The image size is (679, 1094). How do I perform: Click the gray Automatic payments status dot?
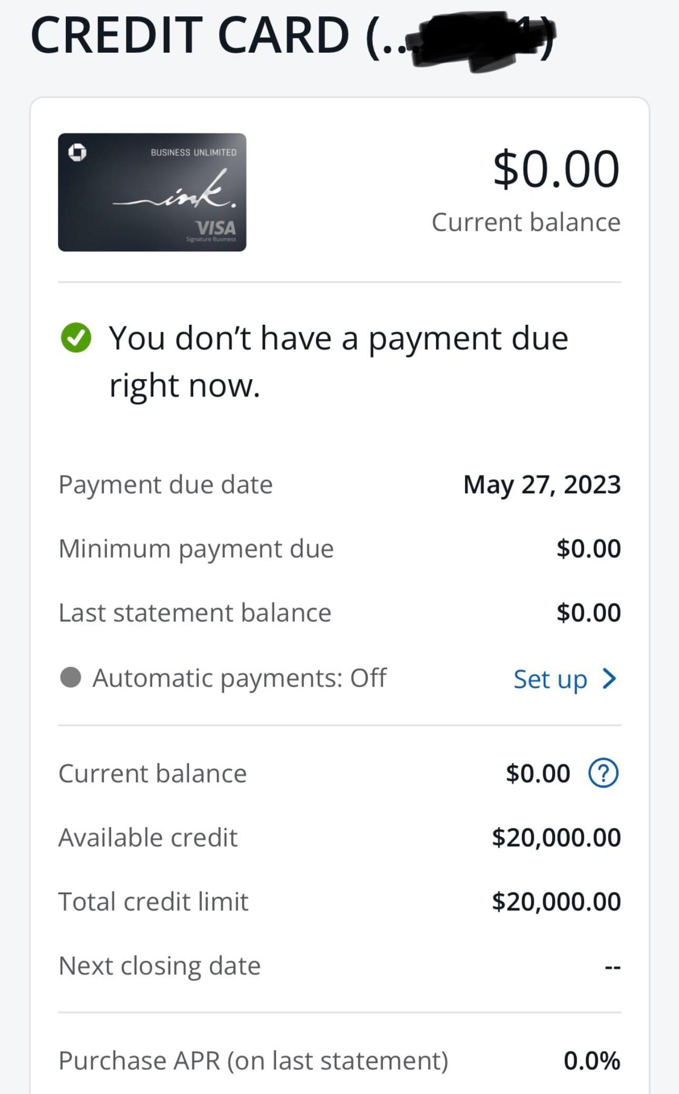point(71,677)
